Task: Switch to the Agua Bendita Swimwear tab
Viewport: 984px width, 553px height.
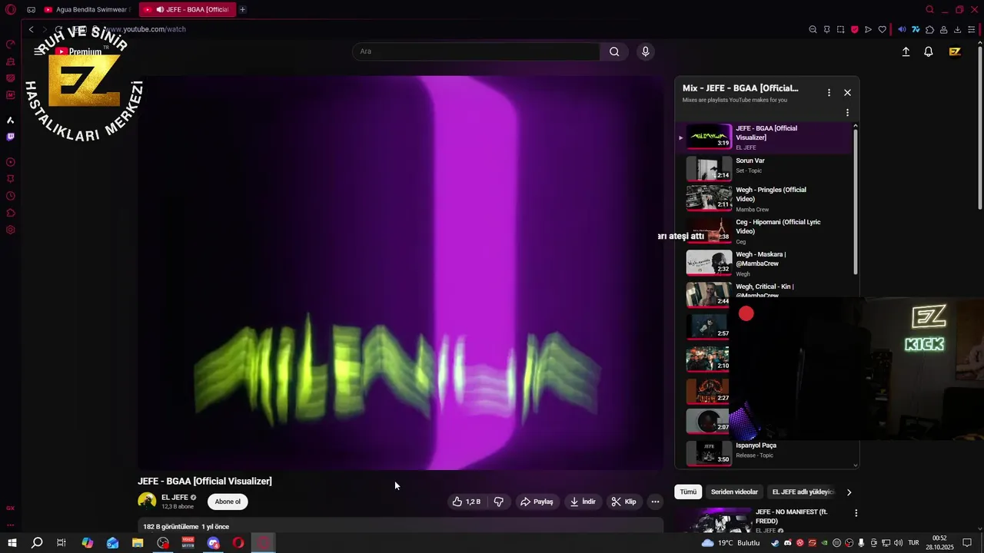Action: [87, 10]
